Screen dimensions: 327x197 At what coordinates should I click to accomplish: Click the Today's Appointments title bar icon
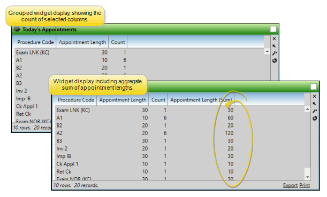pyautogui.click(x=17, y=29)
